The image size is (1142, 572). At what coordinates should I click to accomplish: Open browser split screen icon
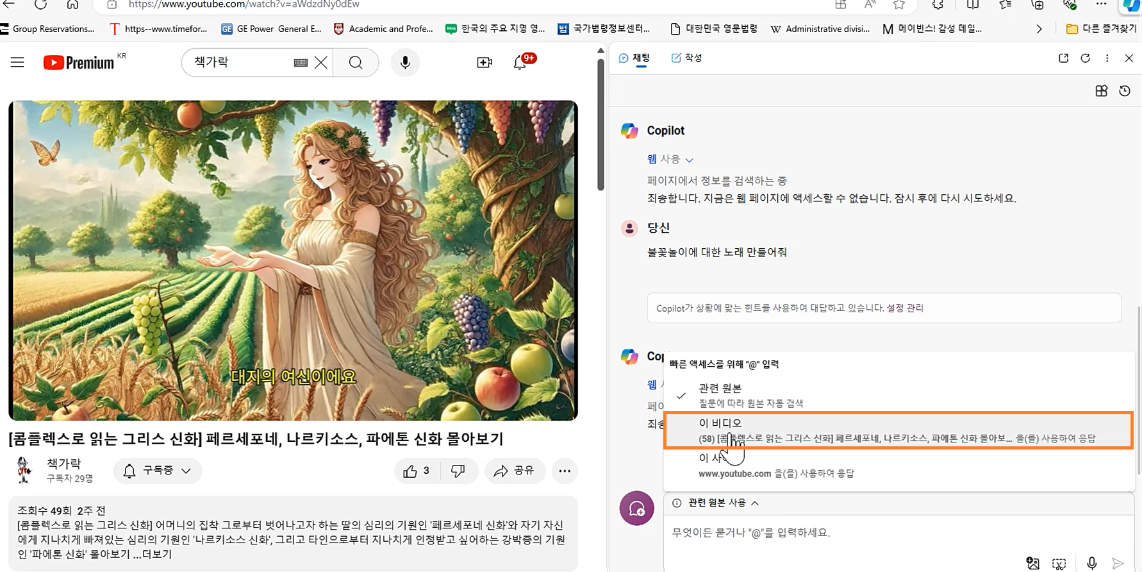point(972,4)
